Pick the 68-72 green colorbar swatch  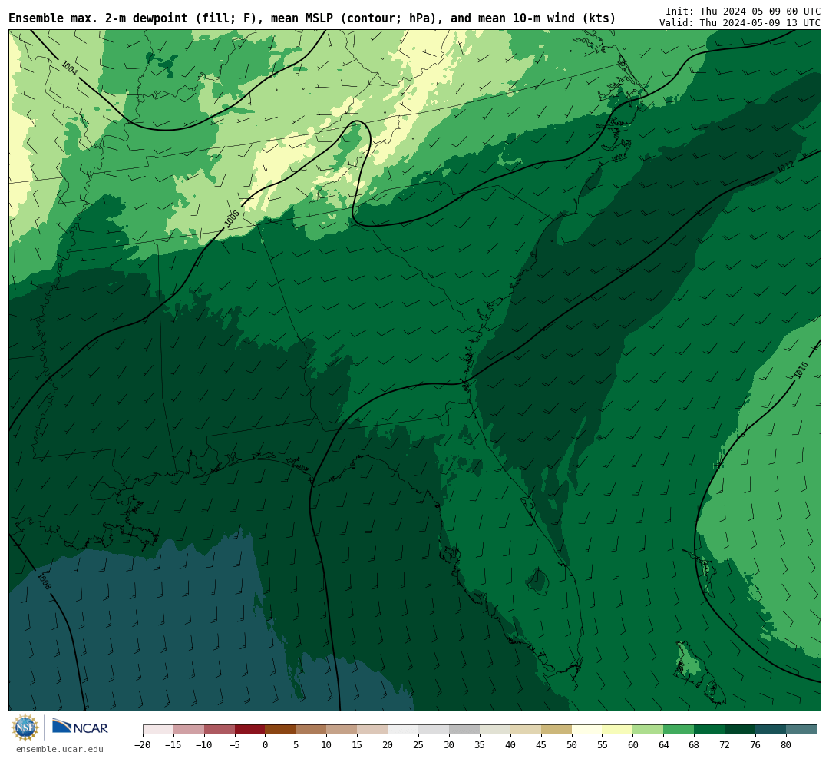tap(709, 730)
